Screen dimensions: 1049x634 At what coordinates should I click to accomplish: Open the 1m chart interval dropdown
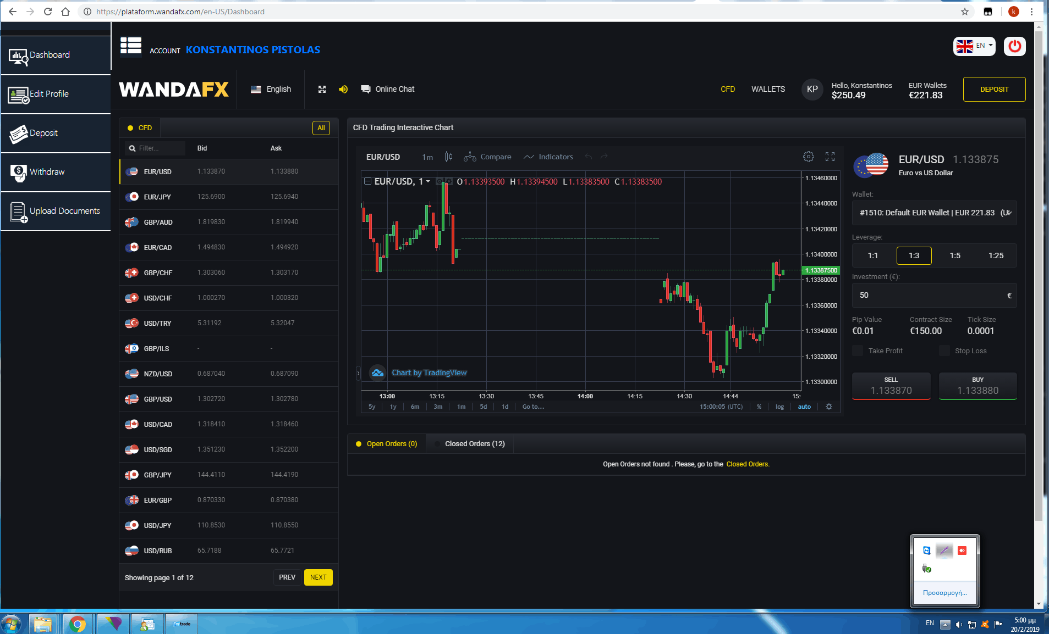427,157
